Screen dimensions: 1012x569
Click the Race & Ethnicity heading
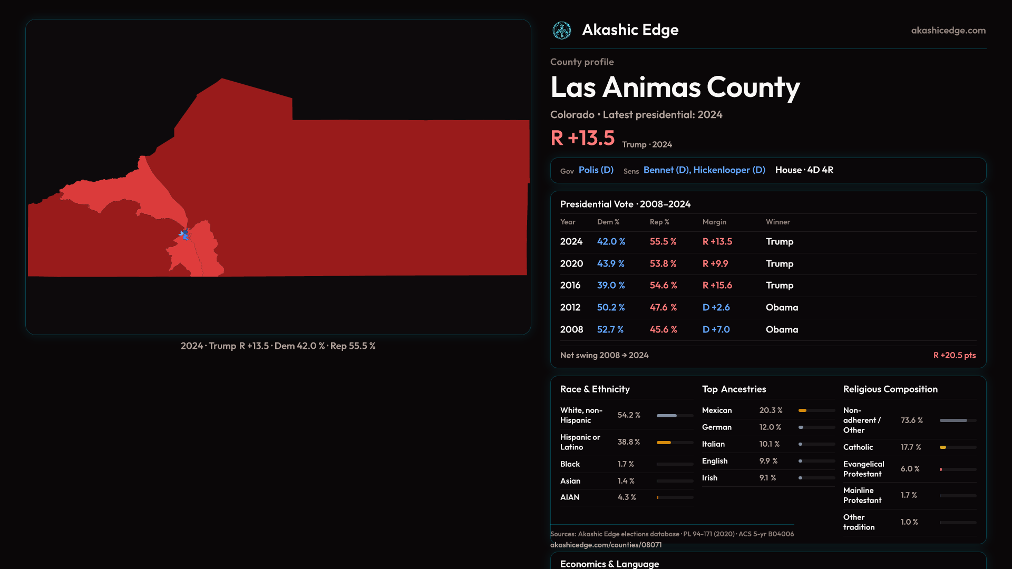point(595,389)
